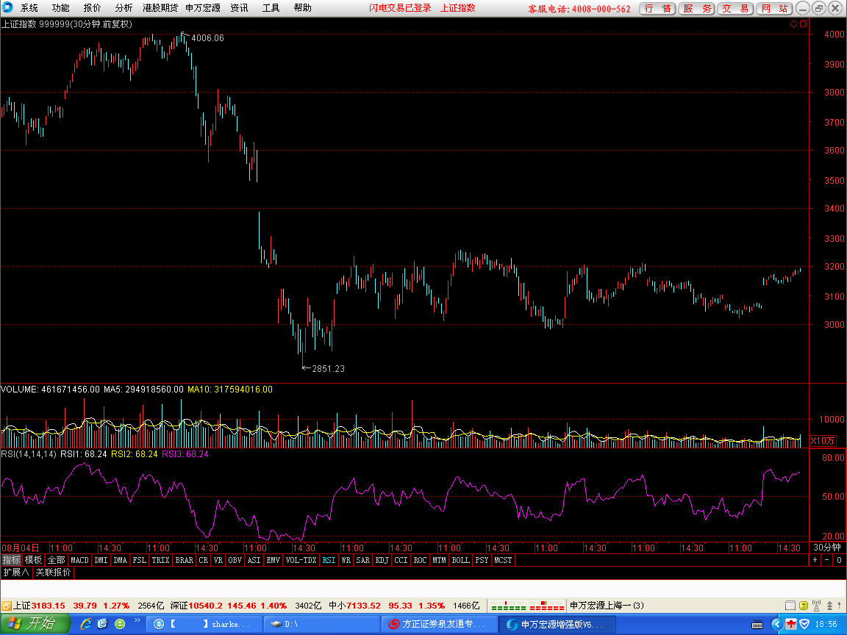Open the Windows 开始 start menu
The width and height of the screenshot is (847, 635).
tap(35, 624)
